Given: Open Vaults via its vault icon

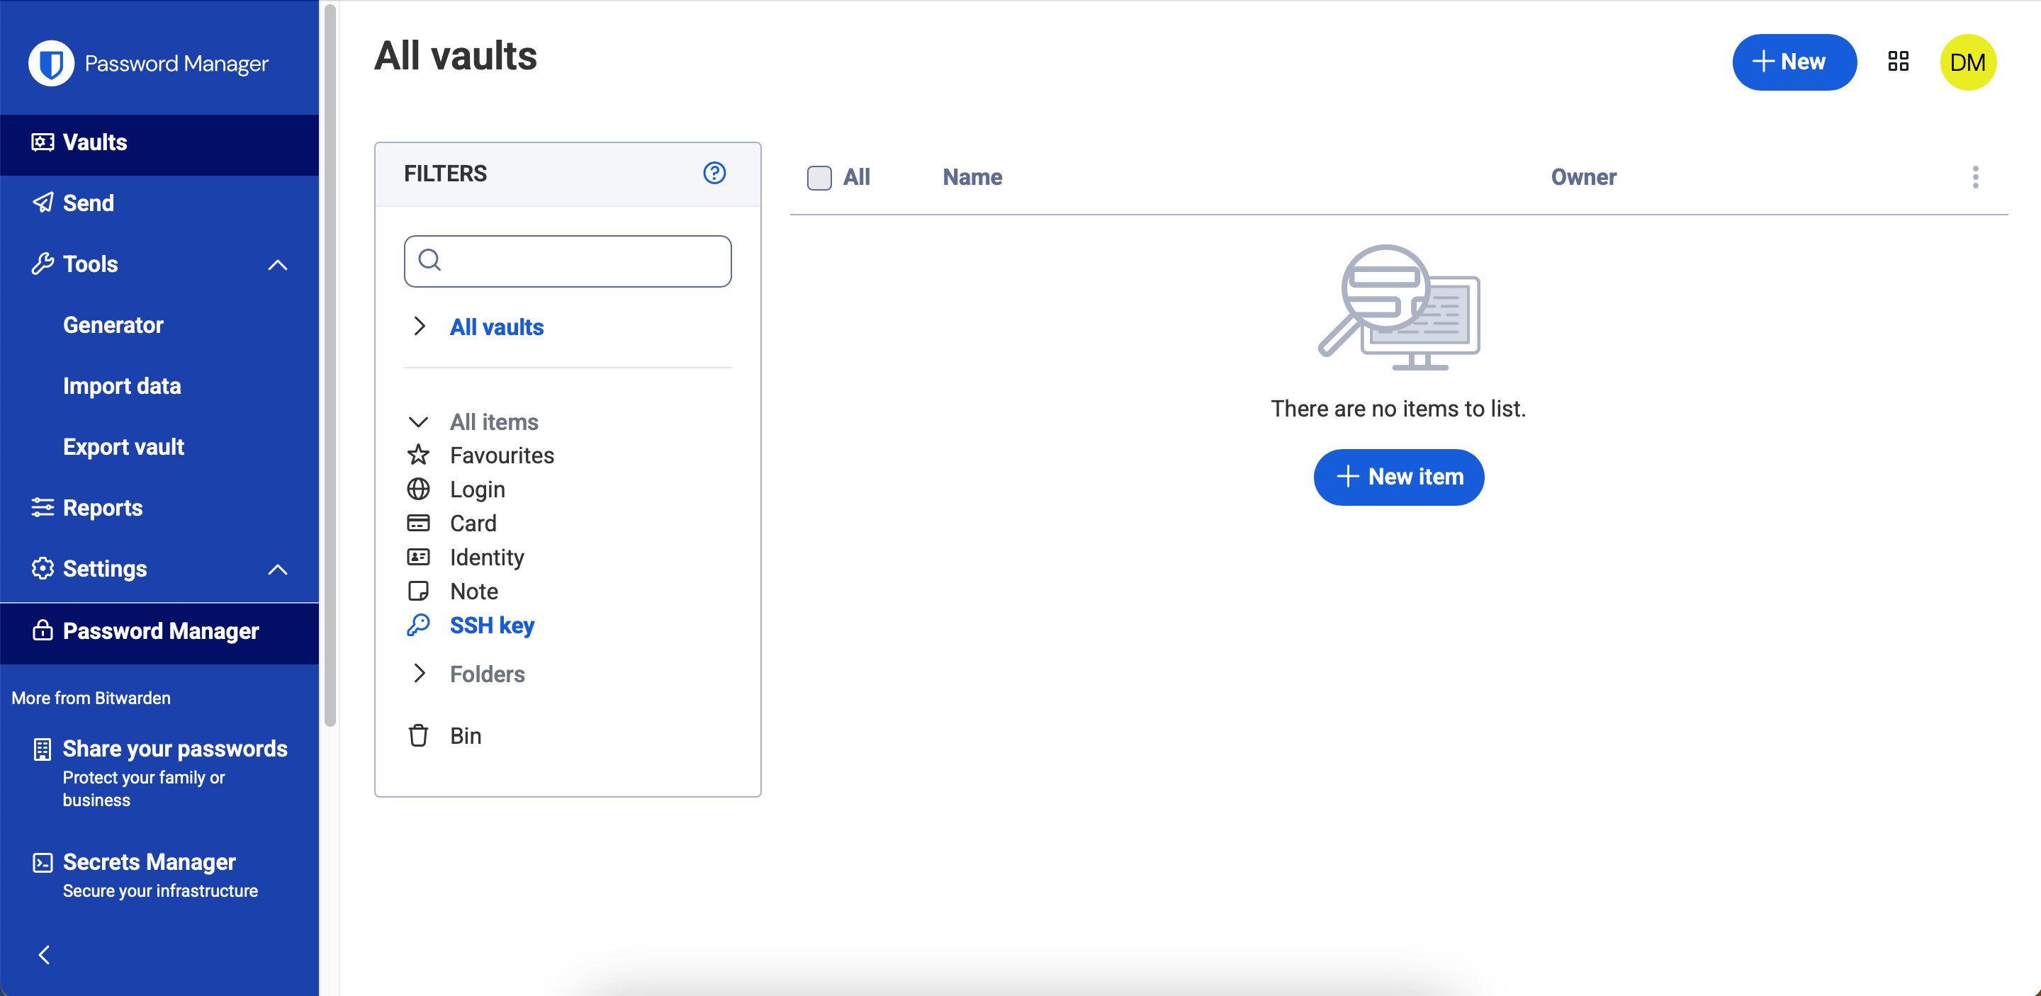Looking at the screenshot, I should (43, 142).
